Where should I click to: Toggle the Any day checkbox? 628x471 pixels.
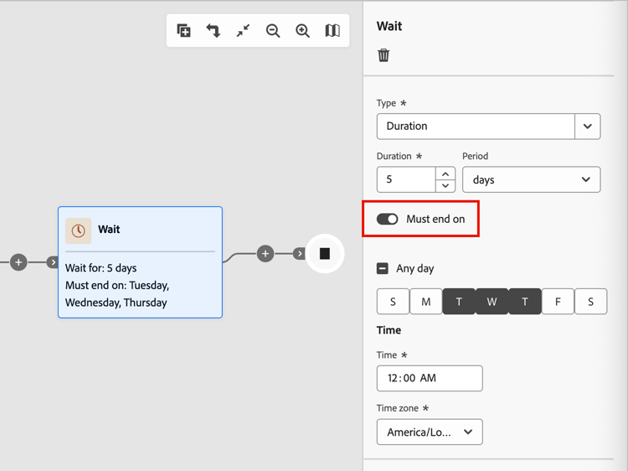point(383,268)
